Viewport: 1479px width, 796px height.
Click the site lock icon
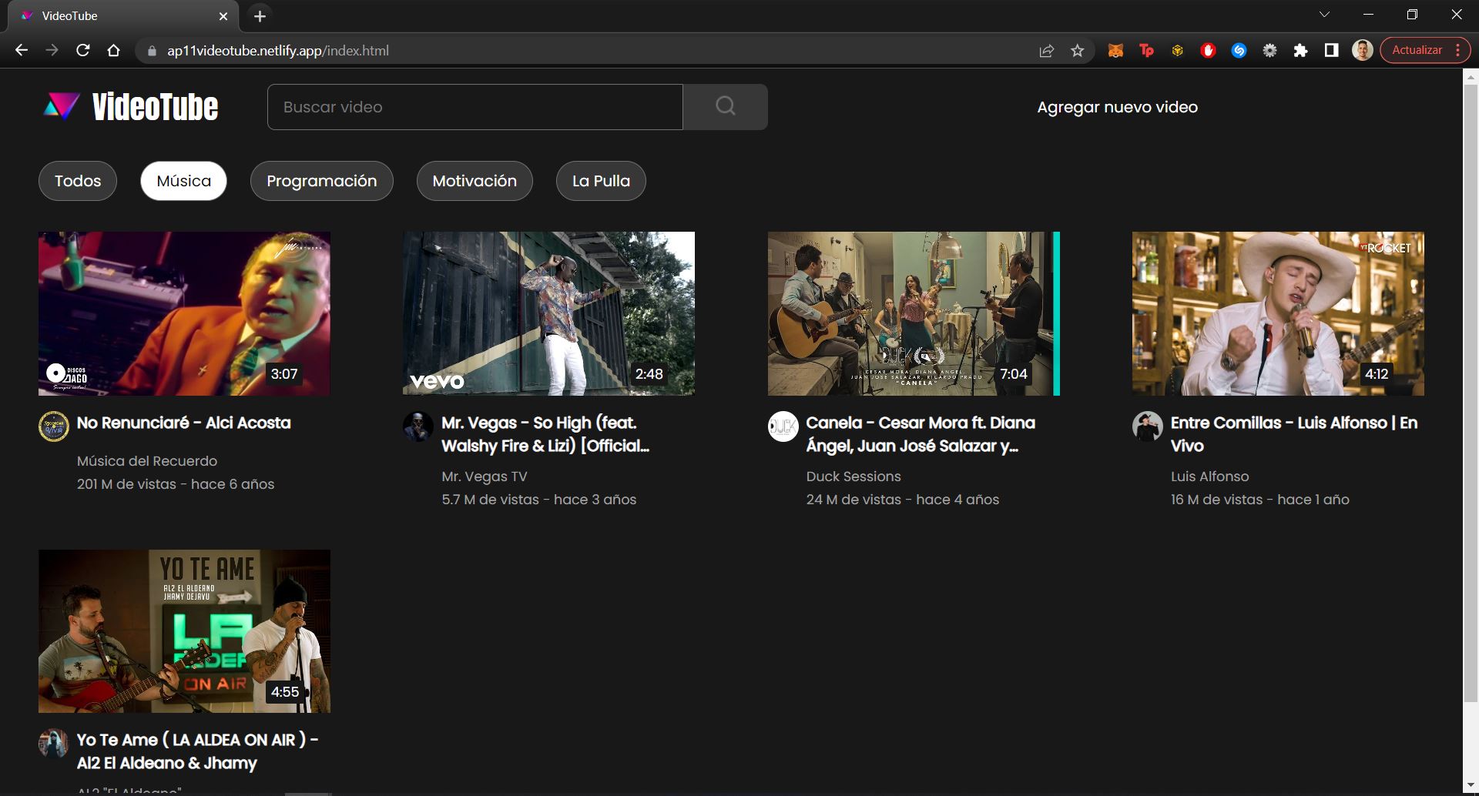tap(152, 51)
